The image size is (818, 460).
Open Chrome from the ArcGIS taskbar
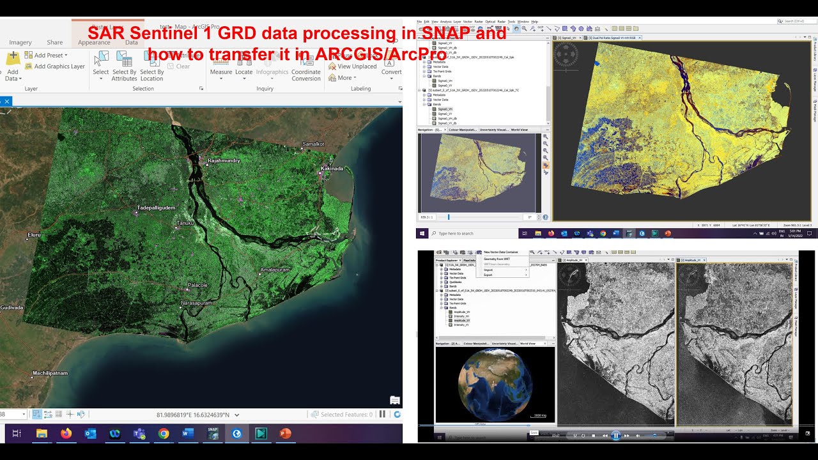[164, 433]
